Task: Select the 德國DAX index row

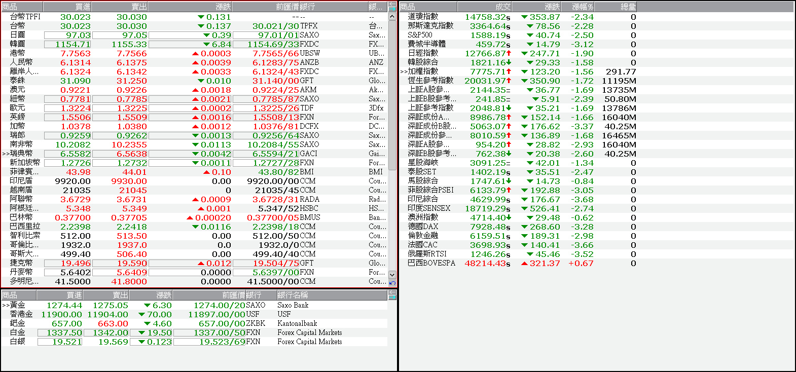Action: coord(597,227)
